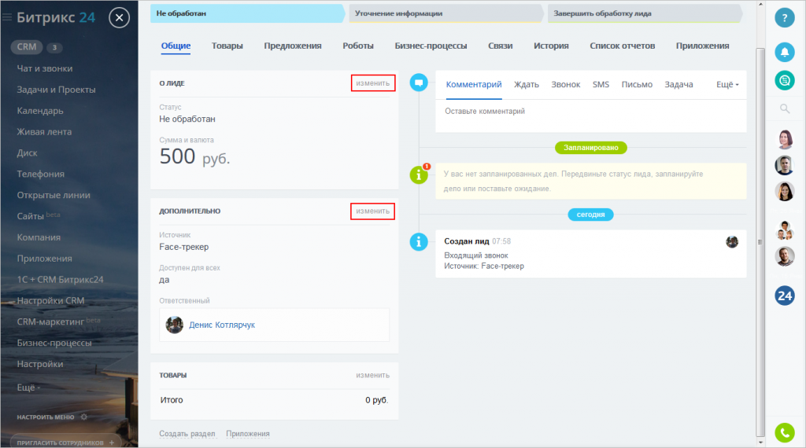This screenshot has height=448, width=806.
Task: Open second contact avatar, man in glasses
Action: coord(785,165)
